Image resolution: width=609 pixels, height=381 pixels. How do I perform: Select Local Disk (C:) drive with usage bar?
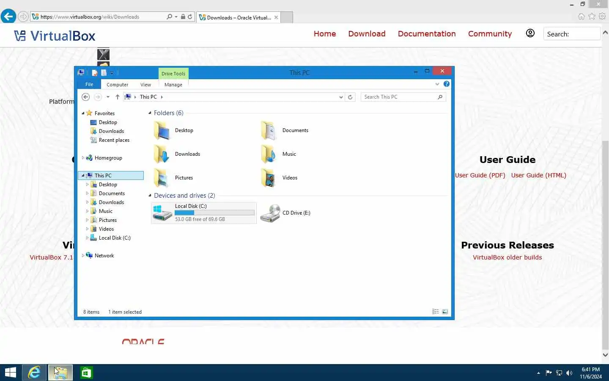point(204,213)
